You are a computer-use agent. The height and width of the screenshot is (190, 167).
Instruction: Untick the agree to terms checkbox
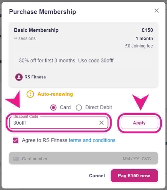point(16,140)
